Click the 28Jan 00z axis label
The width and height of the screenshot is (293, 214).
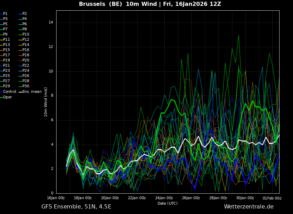tap(218, 198)
